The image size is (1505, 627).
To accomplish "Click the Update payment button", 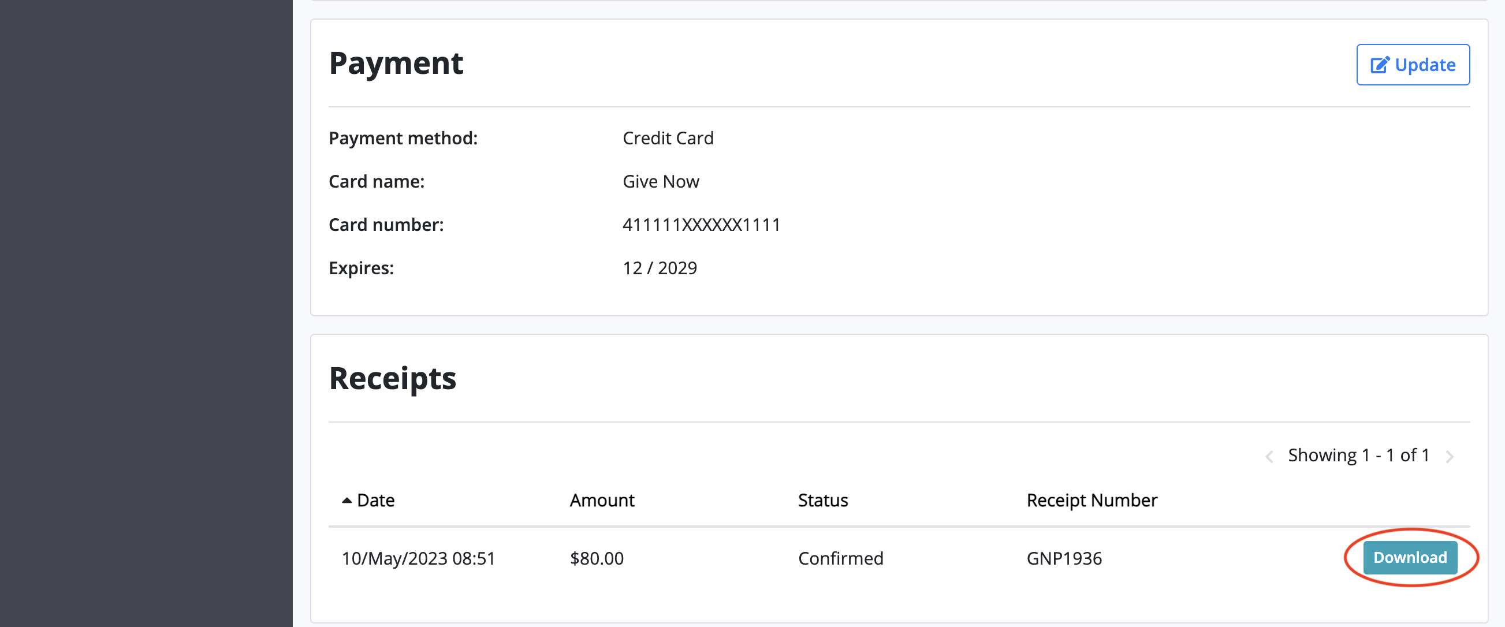I will tap(1413, 65).
